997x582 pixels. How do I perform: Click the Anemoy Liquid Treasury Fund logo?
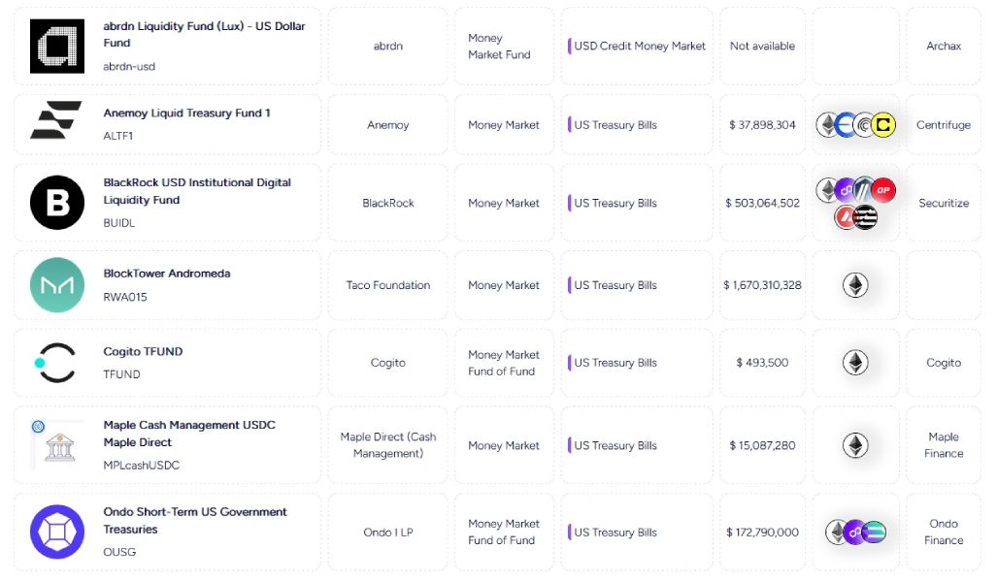point(56,120)
